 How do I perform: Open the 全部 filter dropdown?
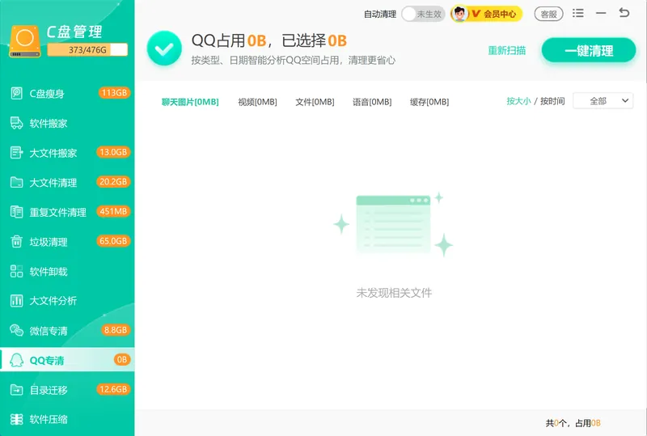pyautogui.click(x=603, y=101)
